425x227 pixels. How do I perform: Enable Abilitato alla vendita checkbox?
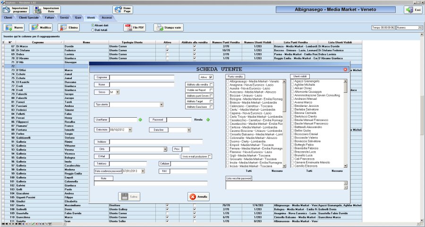211,84
